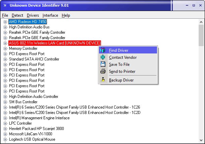Select USB Enhanced Host Controller - 1C2D entry
This screenshot has height=144, width=205.
[x=75, y=113]
